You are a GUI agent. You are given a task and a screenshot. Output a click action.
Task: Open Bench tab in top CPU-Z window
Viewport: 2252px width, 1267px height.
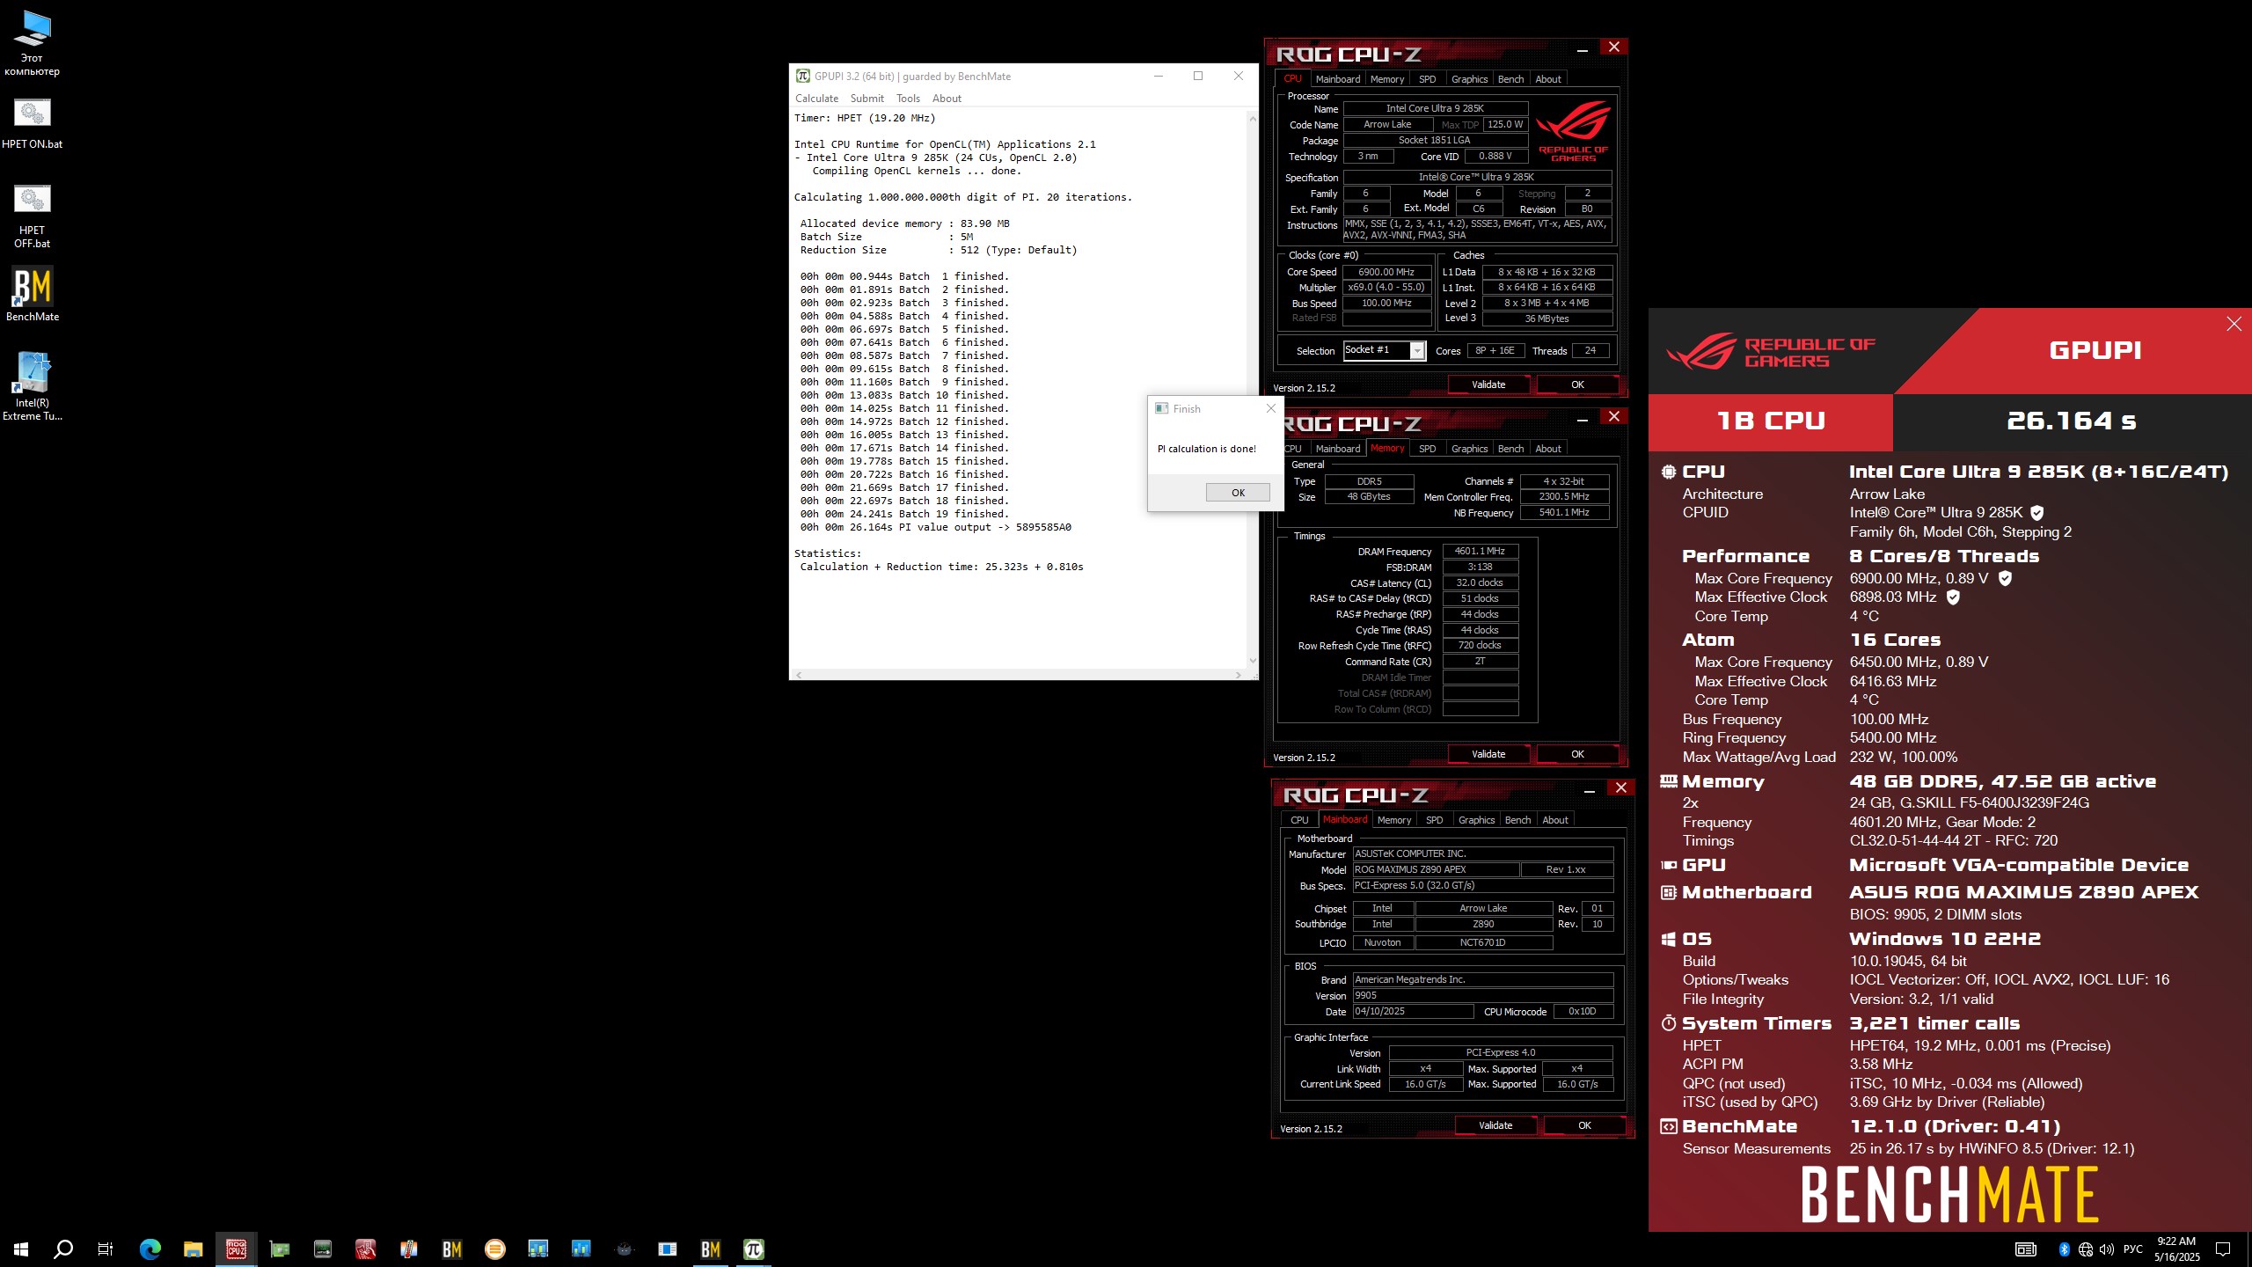click(x=1510, y=79)
